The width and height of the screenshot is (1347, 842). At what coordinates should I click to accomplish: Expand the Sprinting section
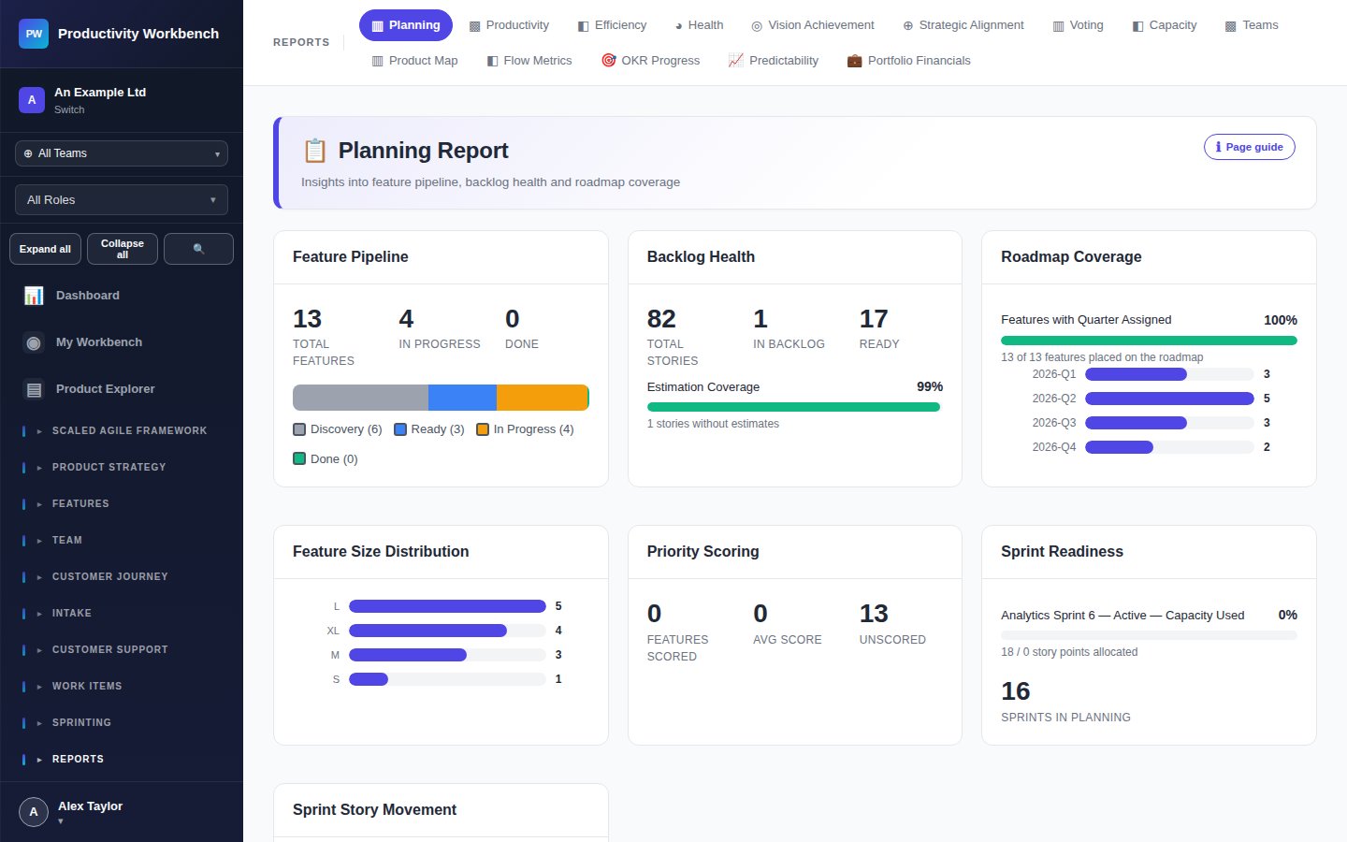tap(122, 723)
